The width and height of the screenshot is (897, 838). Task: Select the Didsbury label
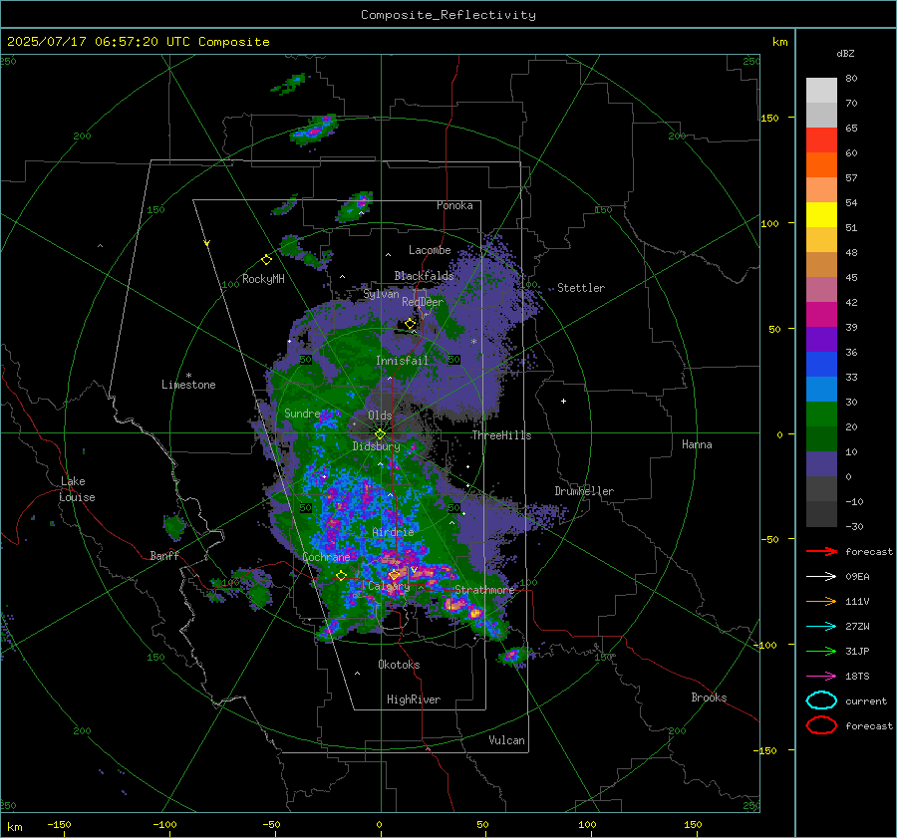pos(376,446)
